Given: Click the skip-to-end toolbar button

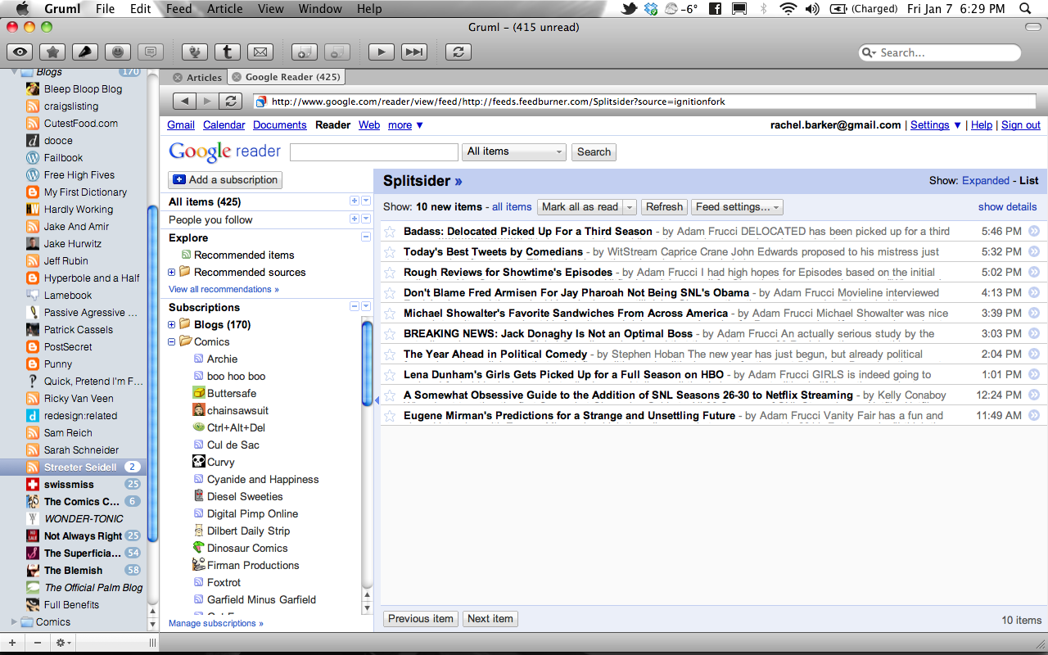Looking at the screenshot, I should [414, 52].
